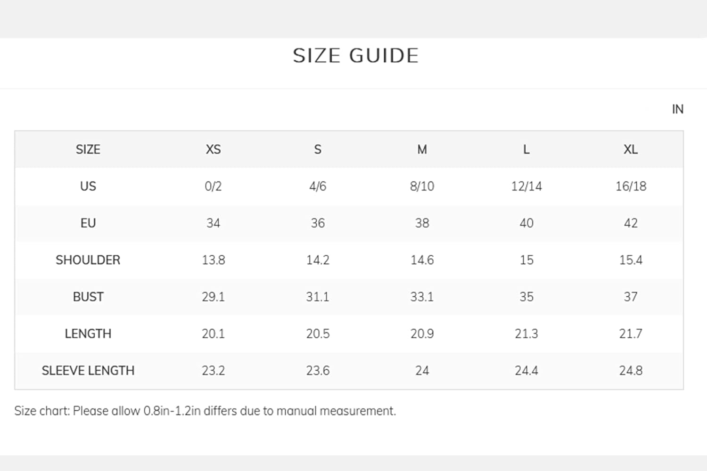Click the SLEEVE LENGTH row label
Viewport: 707px width, 471px height.
[88, 370]
